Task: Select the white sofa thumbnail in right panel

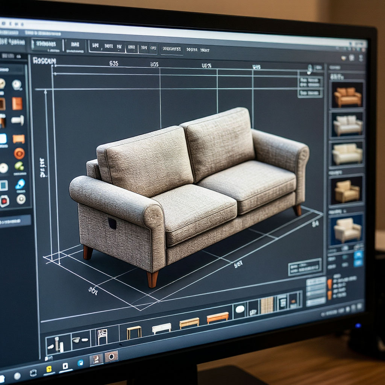Action: click(347, 124)
